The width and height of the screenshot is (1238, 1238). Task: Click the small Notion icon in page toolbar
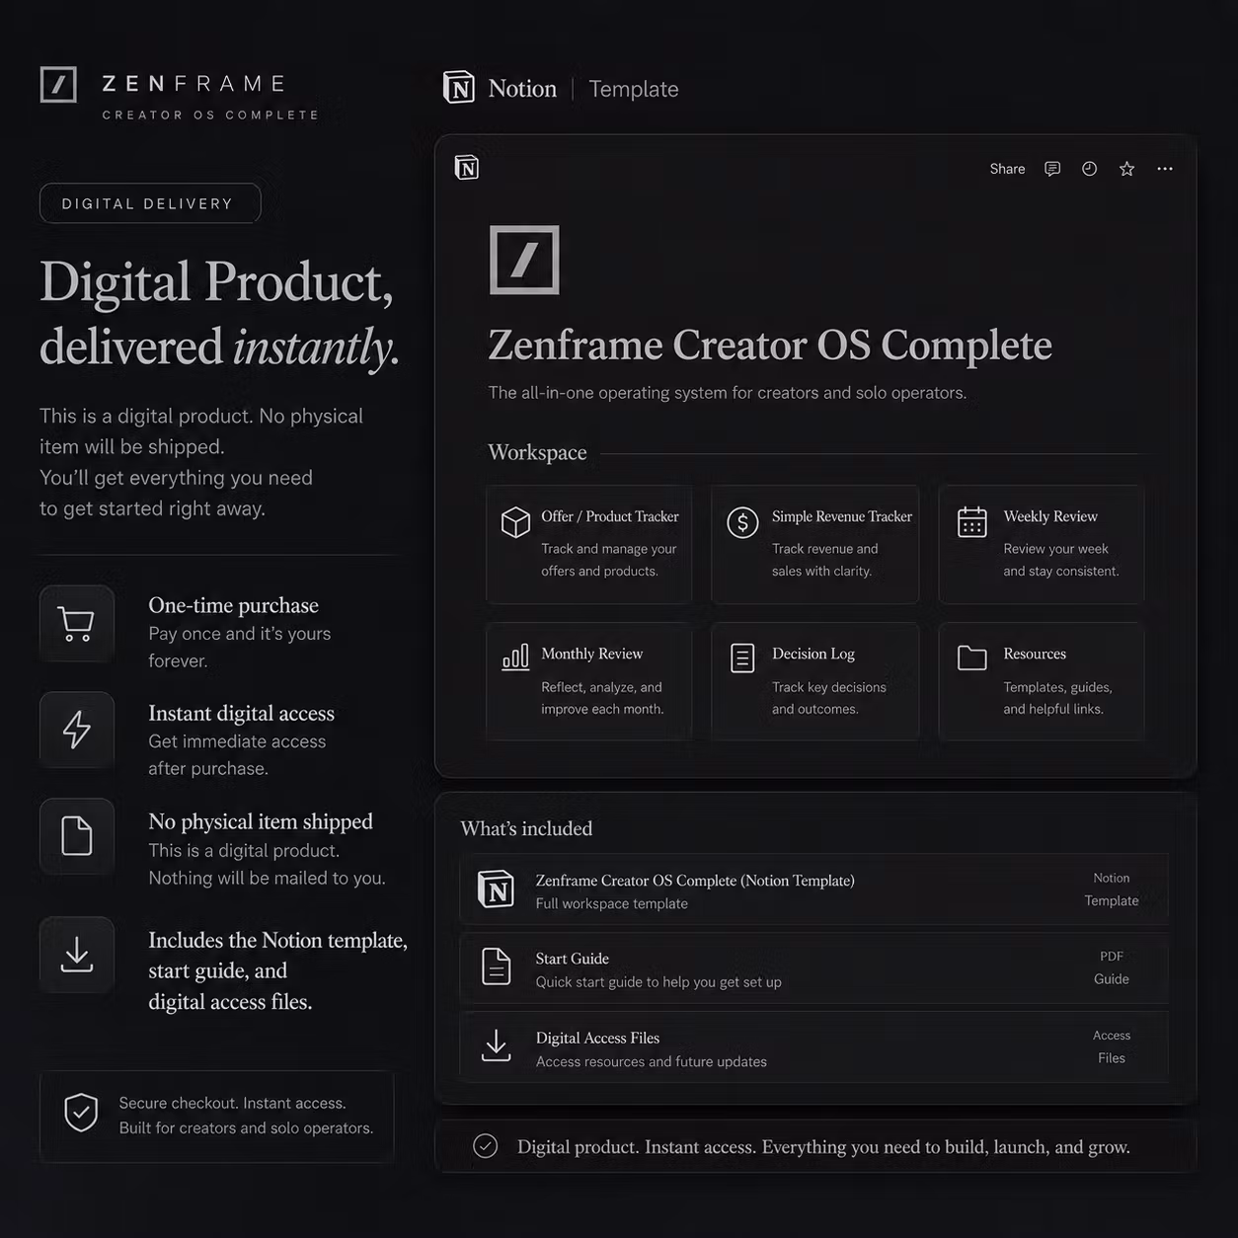[467, 168]
